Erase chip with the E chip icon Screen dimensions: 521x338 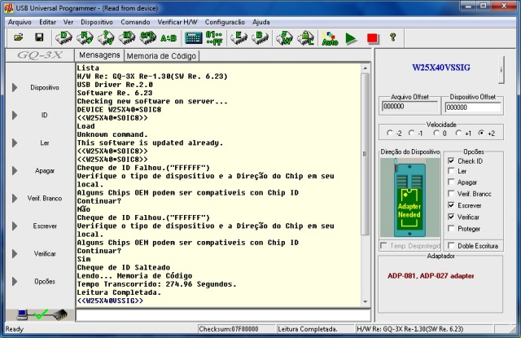click(x=239, y=37)
